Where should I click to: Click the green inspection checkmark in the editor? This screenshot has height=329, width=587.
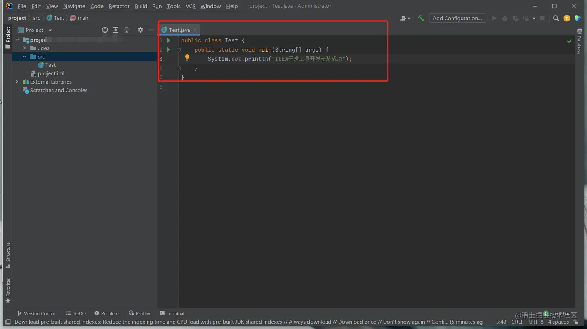click(570, 41)
